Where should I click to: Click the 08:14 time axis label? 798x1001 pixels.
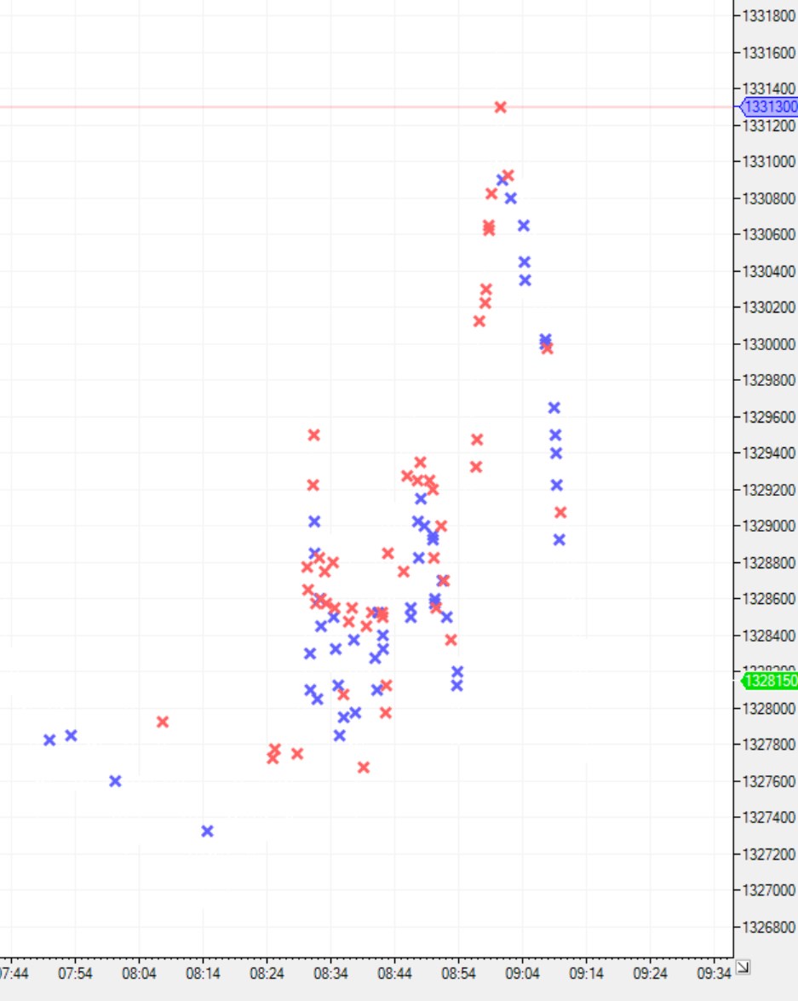coord(203,975)
